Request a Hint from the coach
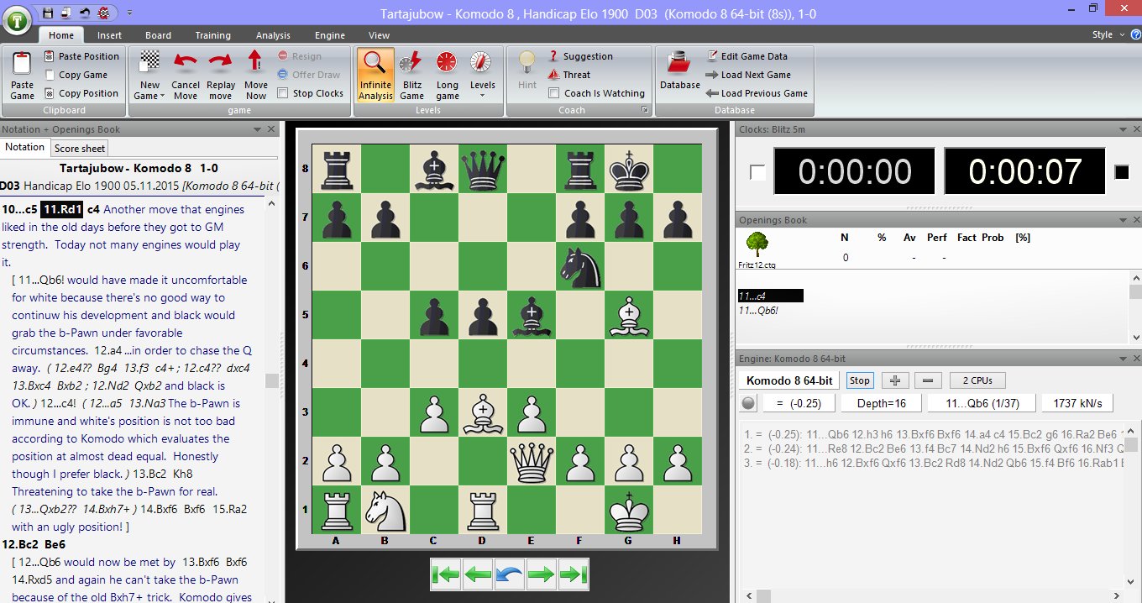 click(x=526, y=74)
